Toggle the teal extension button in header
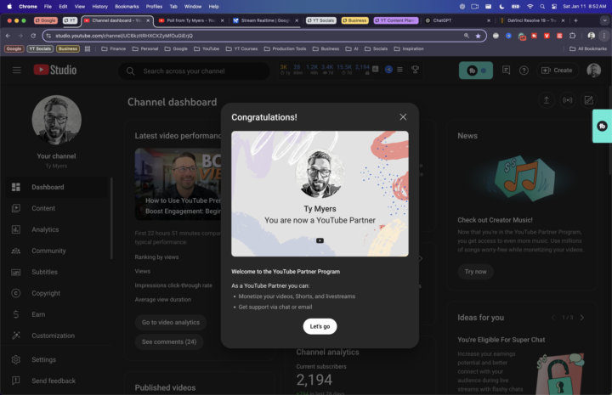 pos(476,71)
